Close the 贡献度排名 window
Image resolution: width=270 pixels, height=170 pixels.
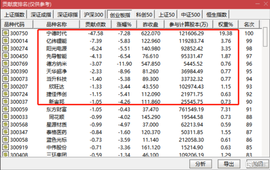click(x=266, y=4)
